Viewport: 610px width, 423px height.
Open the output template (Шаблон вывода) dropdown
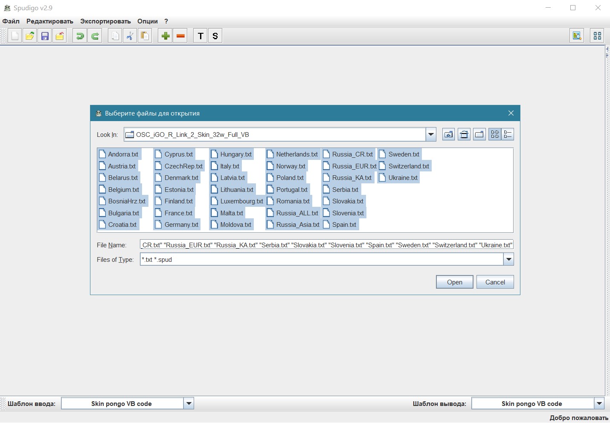point(599,403)
